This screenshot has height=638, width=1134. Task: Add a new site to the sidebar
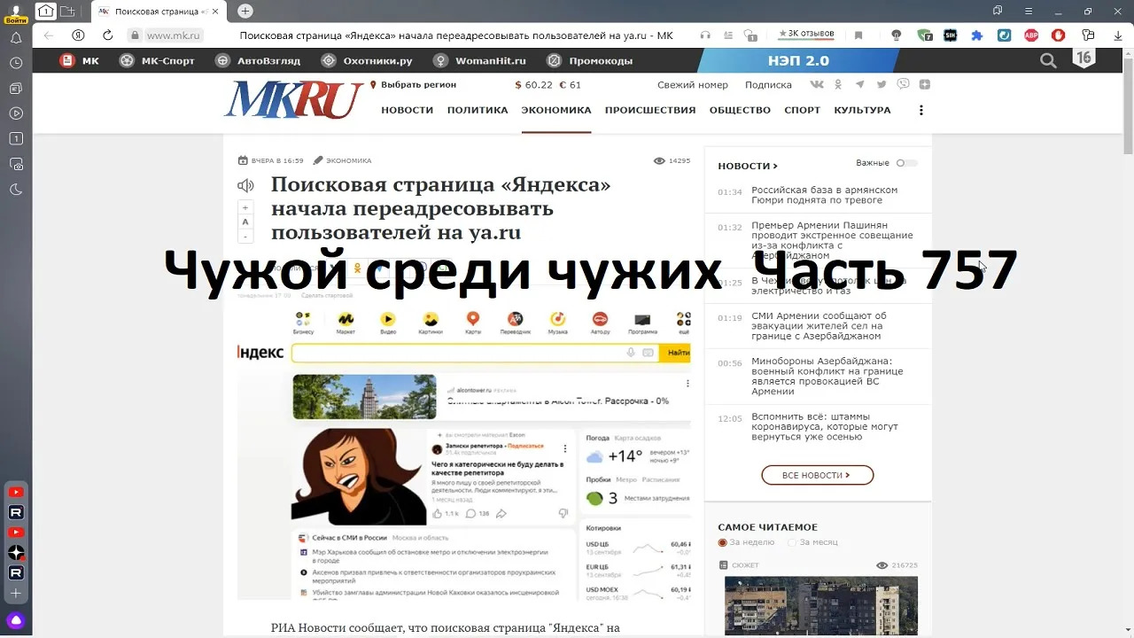point(16,593)
